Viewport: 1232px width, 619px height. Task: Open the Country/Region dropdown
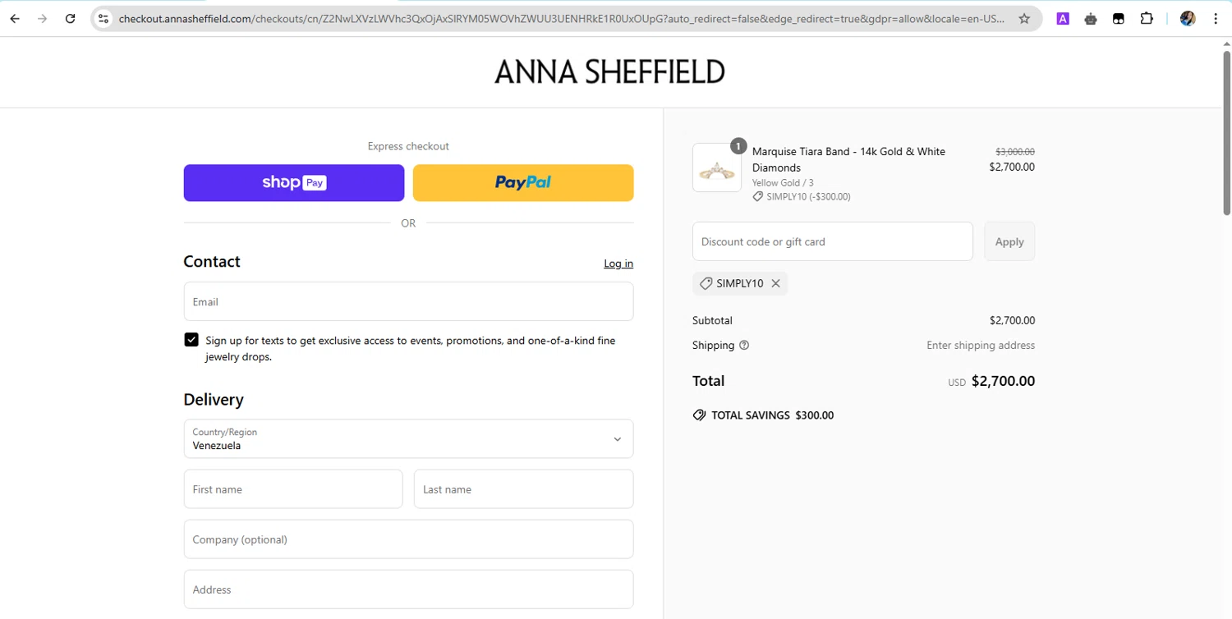point(408,439)
